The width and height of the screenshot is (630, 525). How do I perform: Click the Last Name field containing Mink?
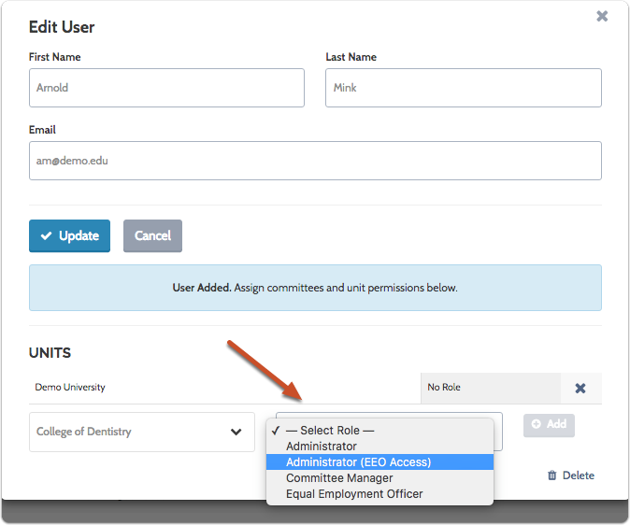point(464,88)
